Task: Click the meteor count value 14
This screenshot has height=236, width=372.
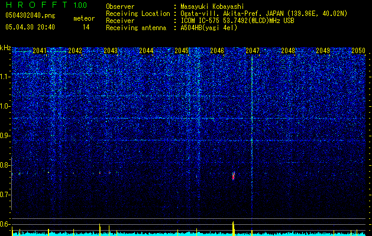Action: tap(86, 27)
